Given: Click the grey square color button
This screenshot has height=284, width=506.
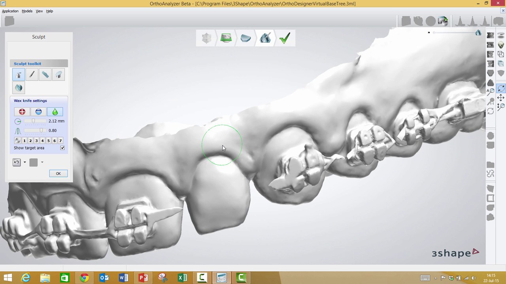Looking at the screenshot, I should tap(34, 162).
